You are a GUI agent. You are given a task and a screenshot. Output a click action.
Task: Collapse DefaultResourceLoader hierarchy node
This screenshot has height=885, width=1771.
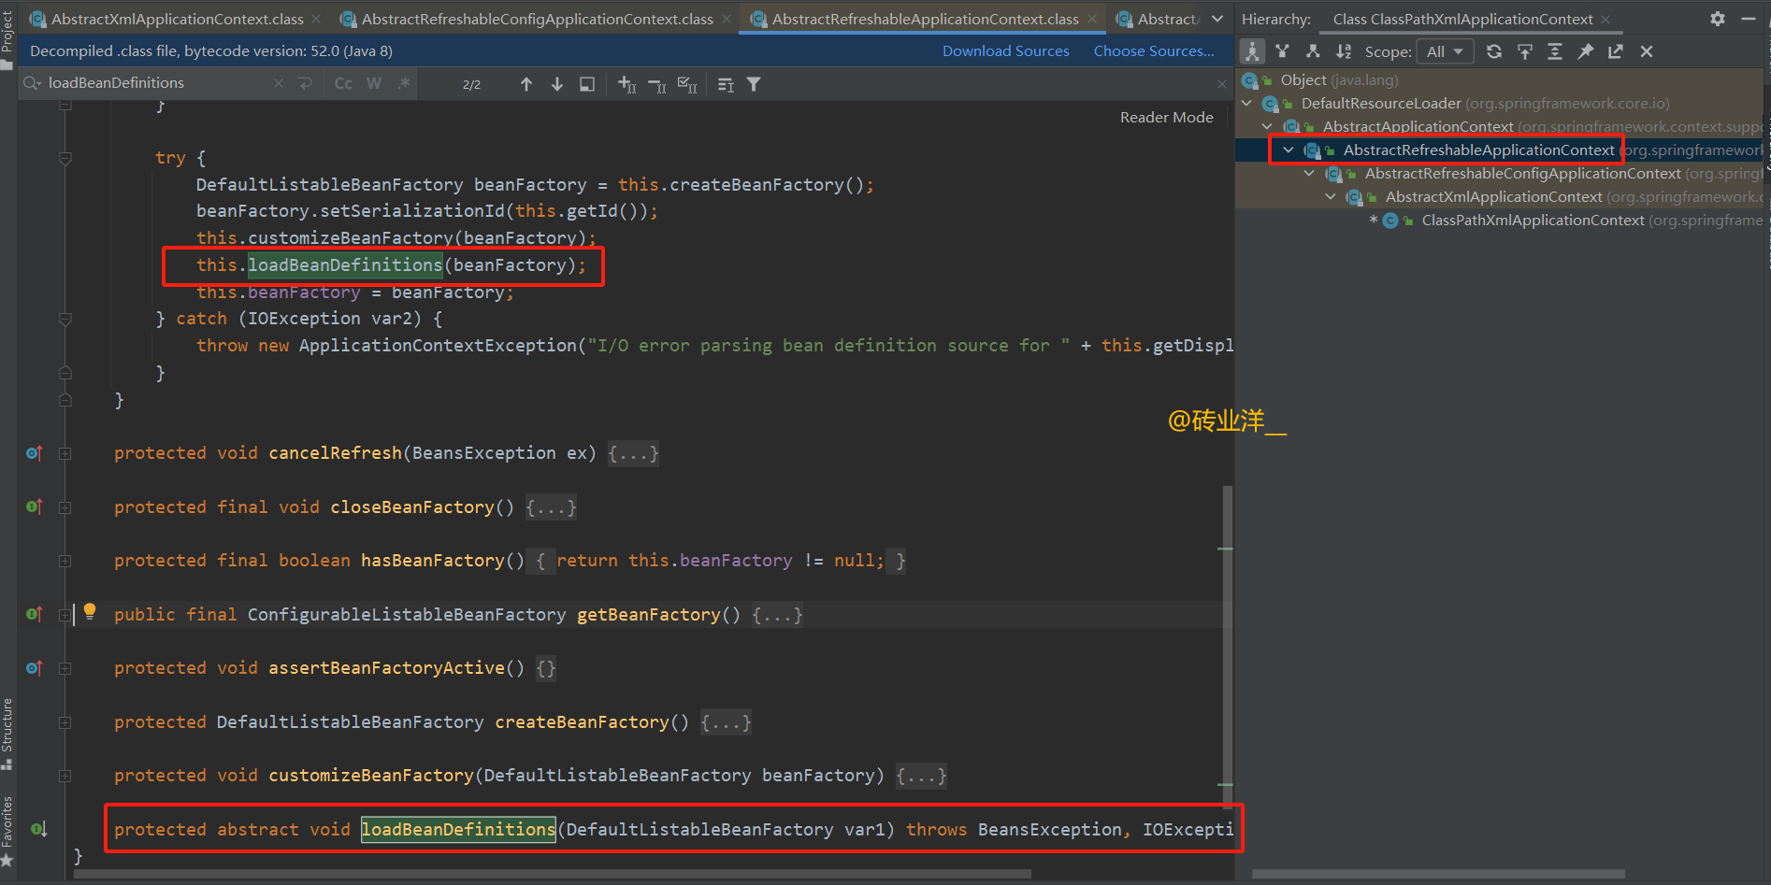pos(1246,103)
